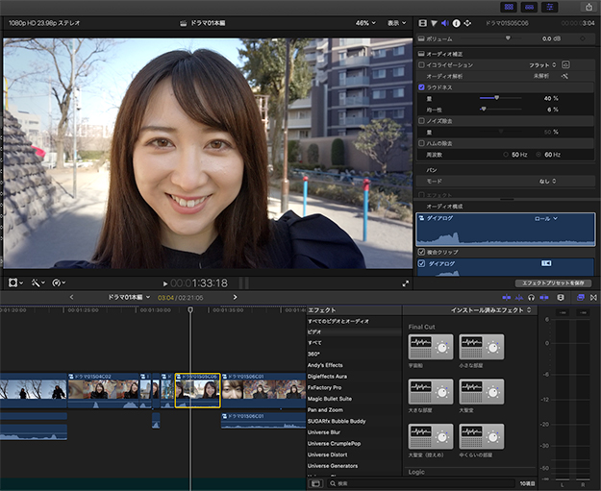Go forward in timeline history with right arrow
The height and width of the screenshot is (491, 601).
pos(235,297)
